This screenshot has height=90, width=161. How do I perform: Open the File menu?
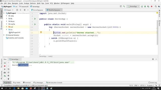pos(2,3)
